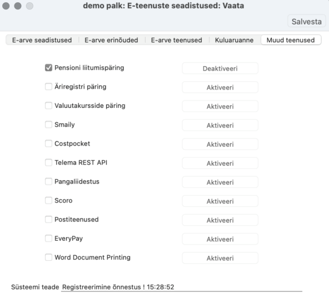
Task: Enable the Telema REST API checkbox
Action: pos(48,162)
